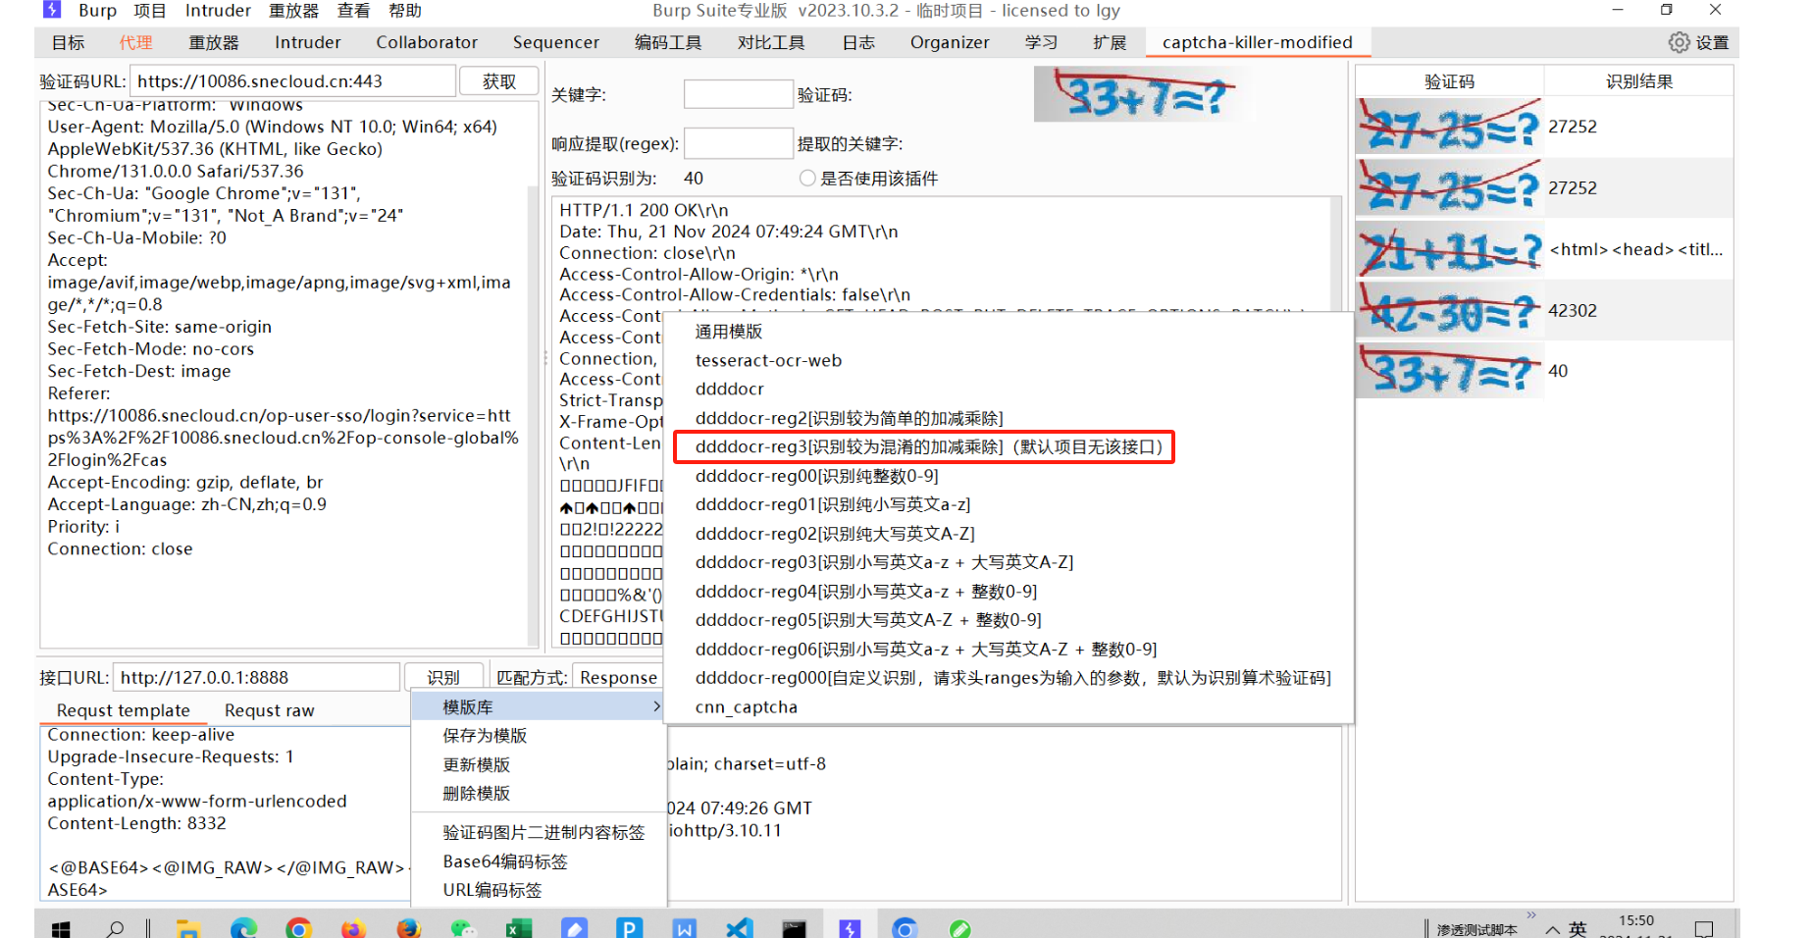Image resolution: width=1811 pixels, height=938 pixels.
Task: Select the Requst template tab
Action: point(124,710)
